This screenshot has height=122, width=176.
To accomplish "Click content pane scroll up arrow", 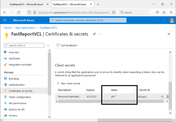I will (x=170, y=52).
